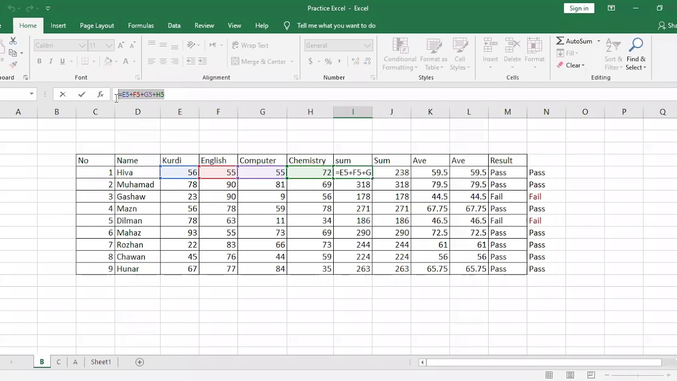This screenshot has height=381, width=677.
Task: Click the Percent Style icon
Action: pos(328,61)
